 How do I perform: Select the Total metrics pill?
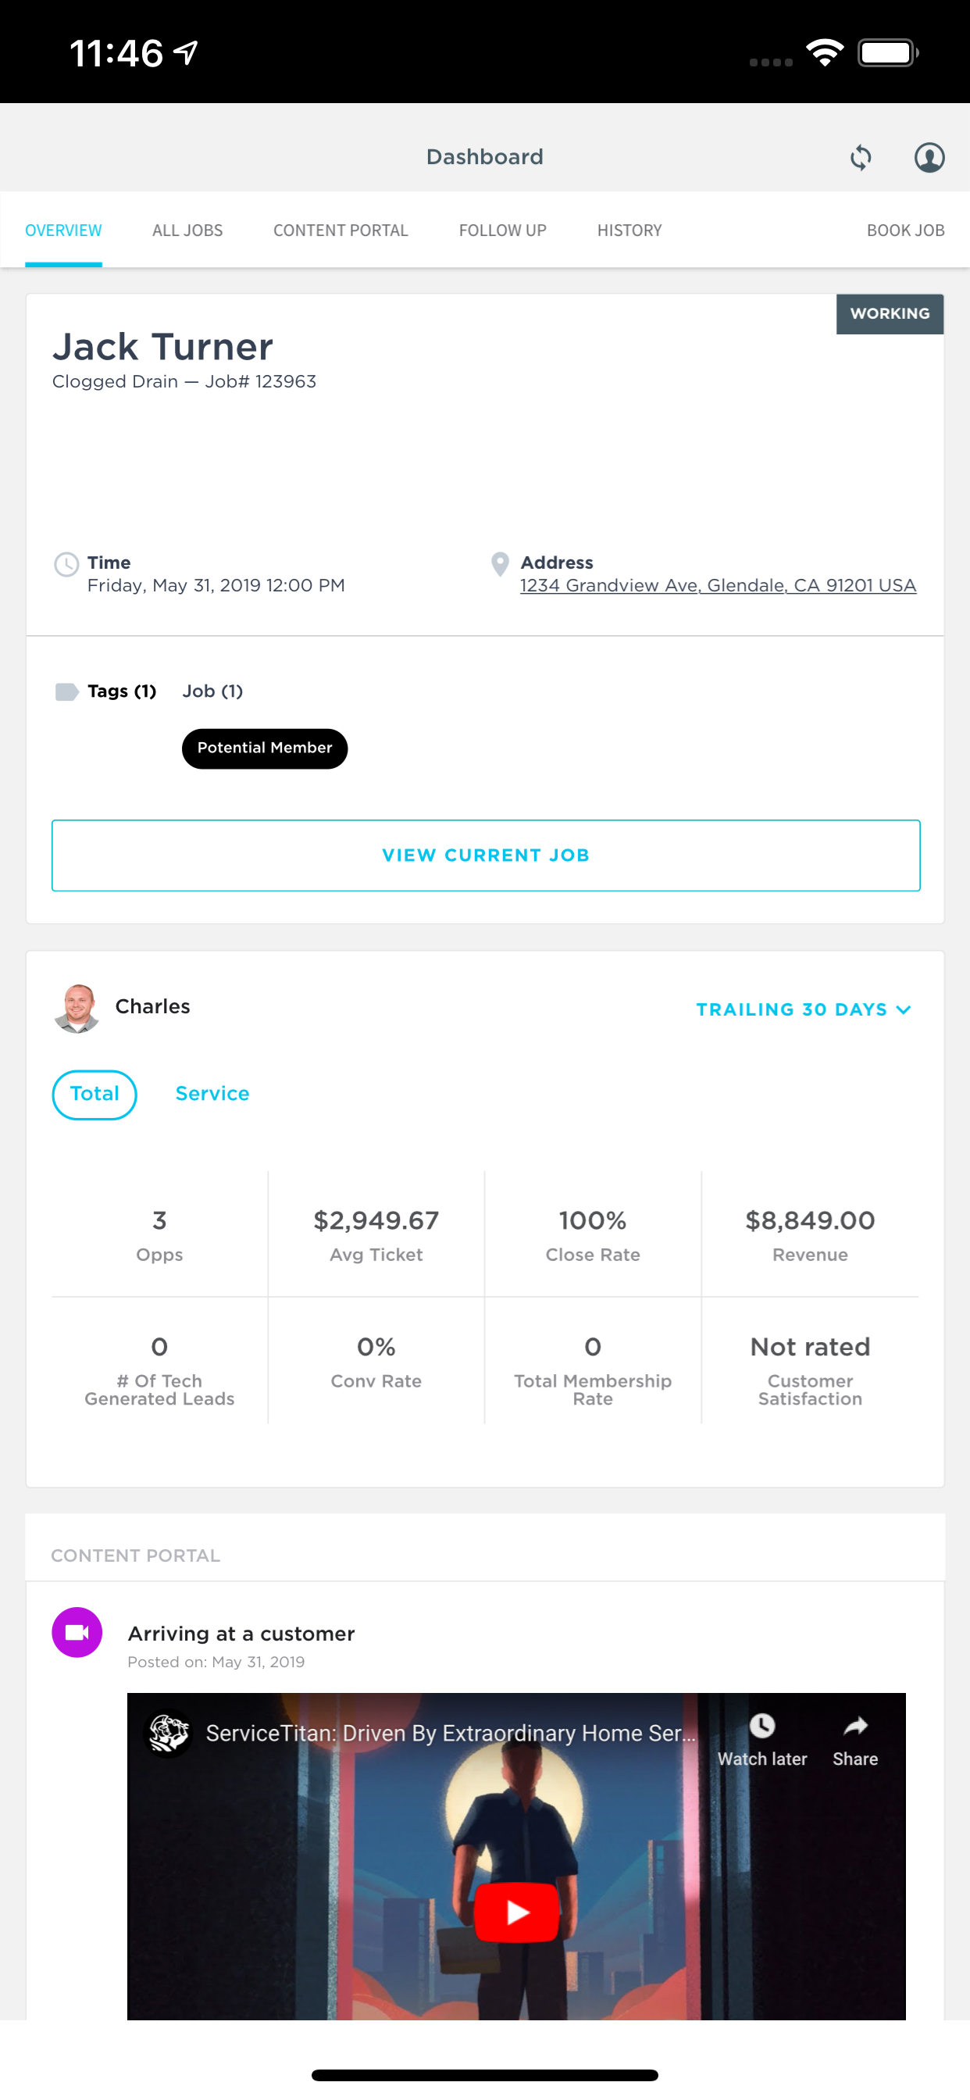(x=95, y=1095)
